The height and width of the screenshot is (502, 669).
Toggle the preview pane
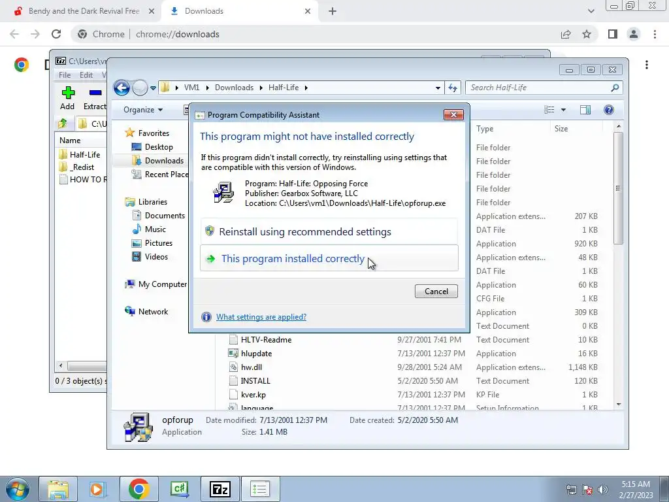pyautogui.click(x=585, y=110)
